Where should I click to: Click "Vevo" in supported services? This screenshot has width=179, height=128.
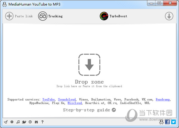[118, 100]
